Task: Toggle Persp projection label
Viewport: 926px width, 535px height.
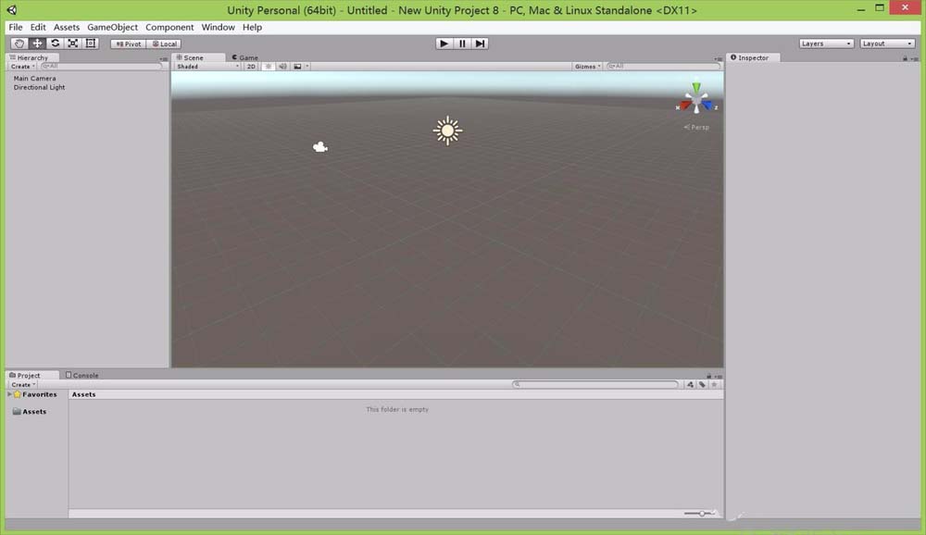Action: click(x=697, y=127)
